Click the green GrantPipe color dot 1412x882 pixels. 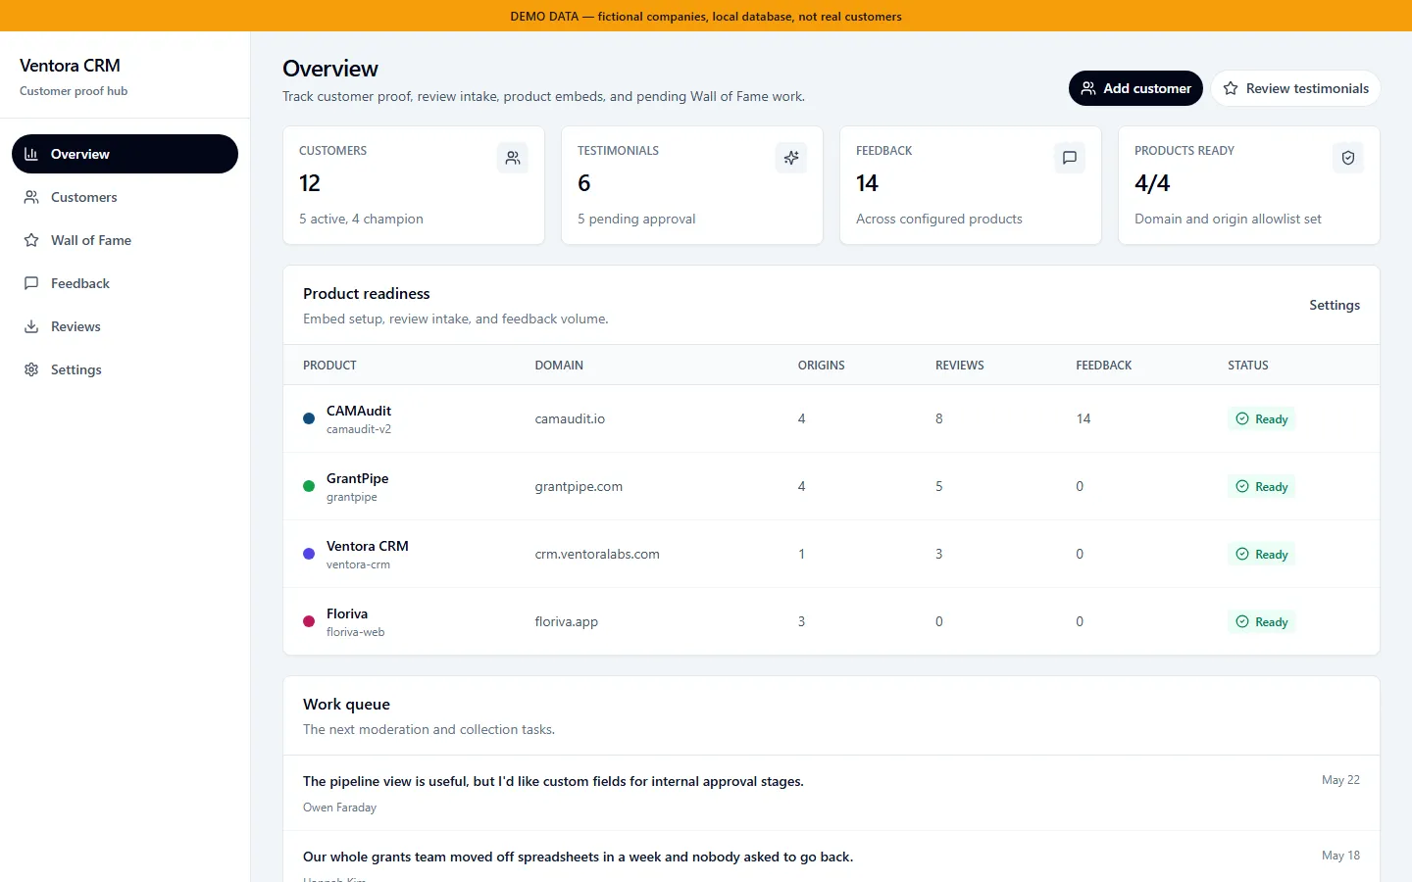309,486
